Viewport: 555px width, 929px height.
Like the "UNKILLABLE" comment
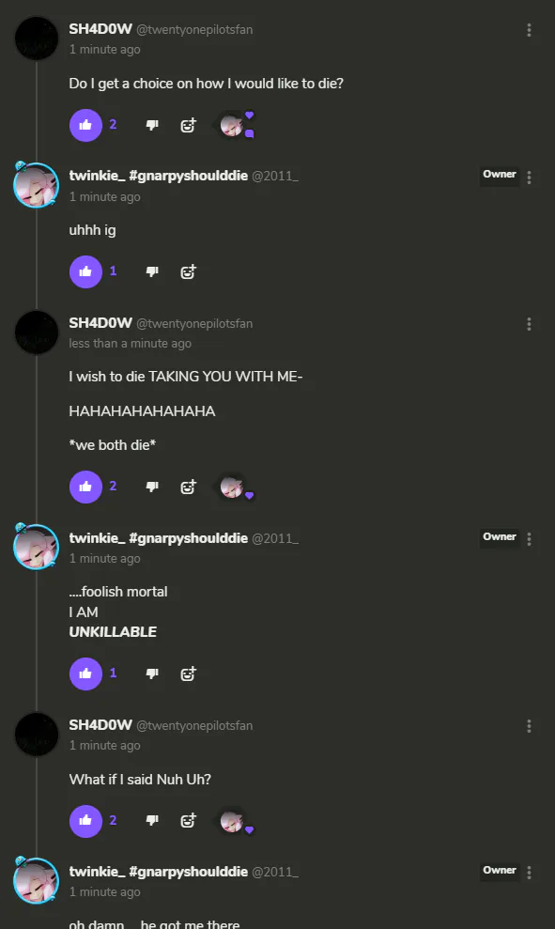(85, 674)
